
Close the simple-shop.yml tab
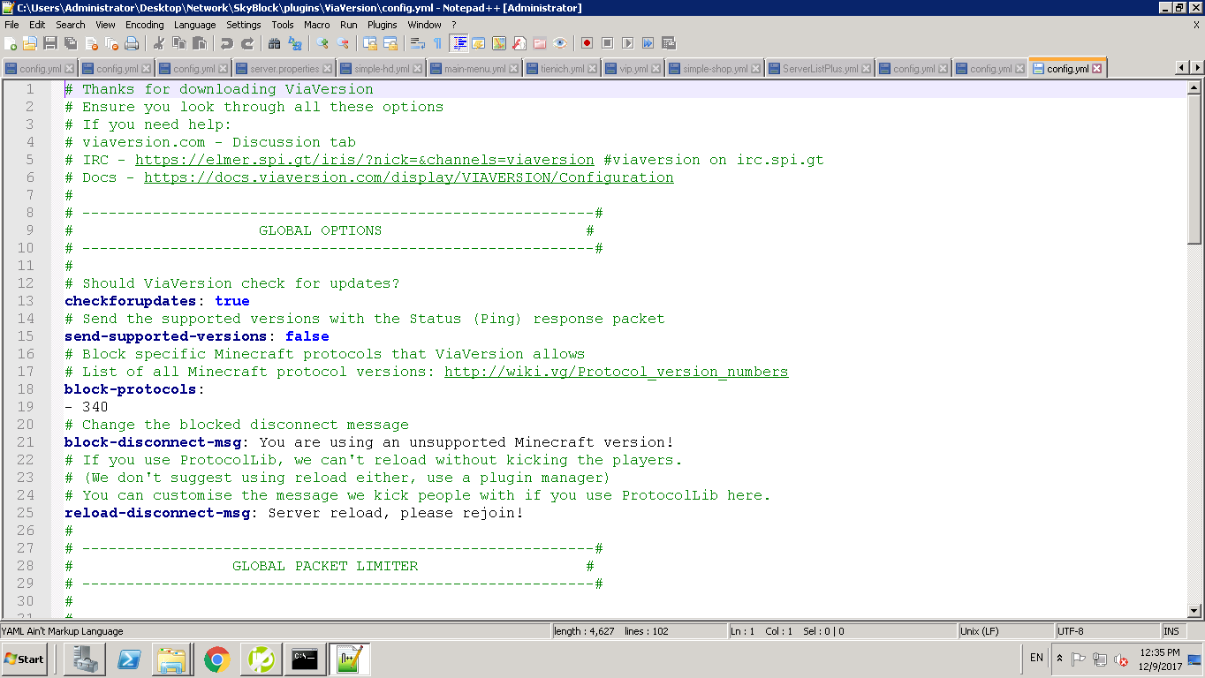tap(757, 69)
